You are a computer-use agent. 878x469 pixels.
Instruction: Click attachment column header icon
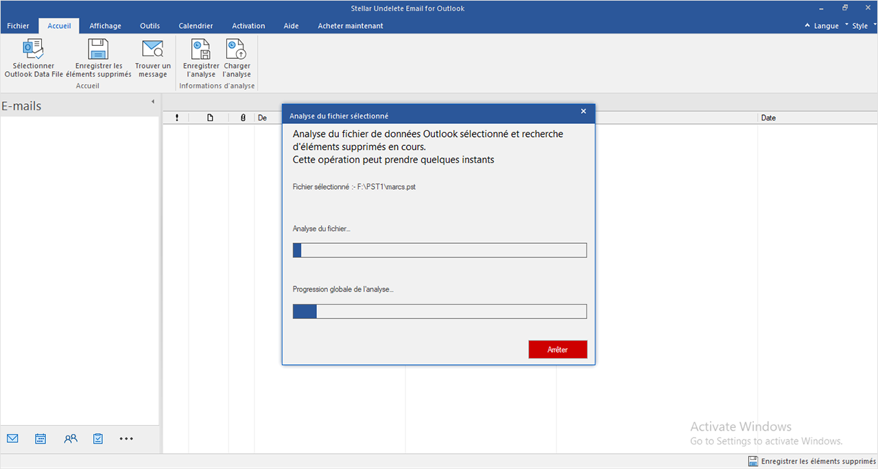pyautogui.click(x=243, y=118)
